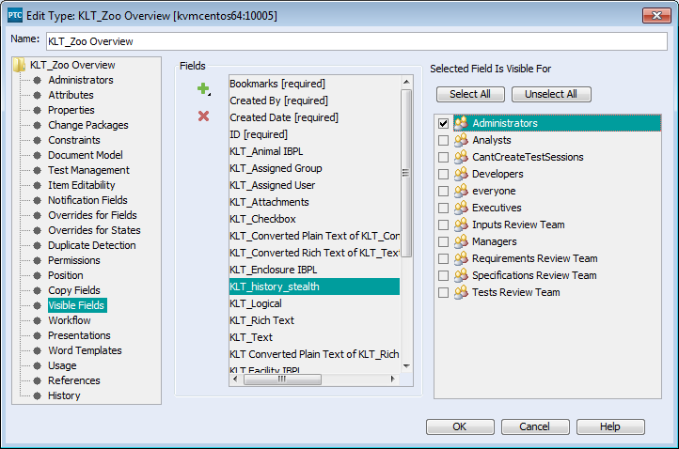This screenshot has height=449, width=679.
Task: Click the Developers group icon
Action: point(461,174)
